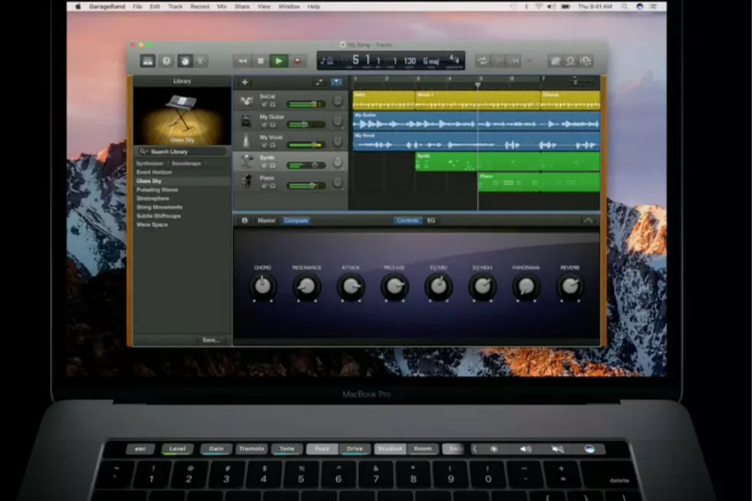Open the Loop Browser button

pyautogui.click(x=570, y=61)
